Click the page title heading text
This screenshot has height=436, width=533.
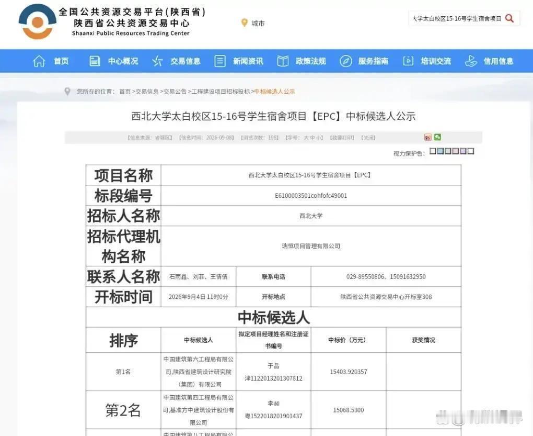(273, 116)
